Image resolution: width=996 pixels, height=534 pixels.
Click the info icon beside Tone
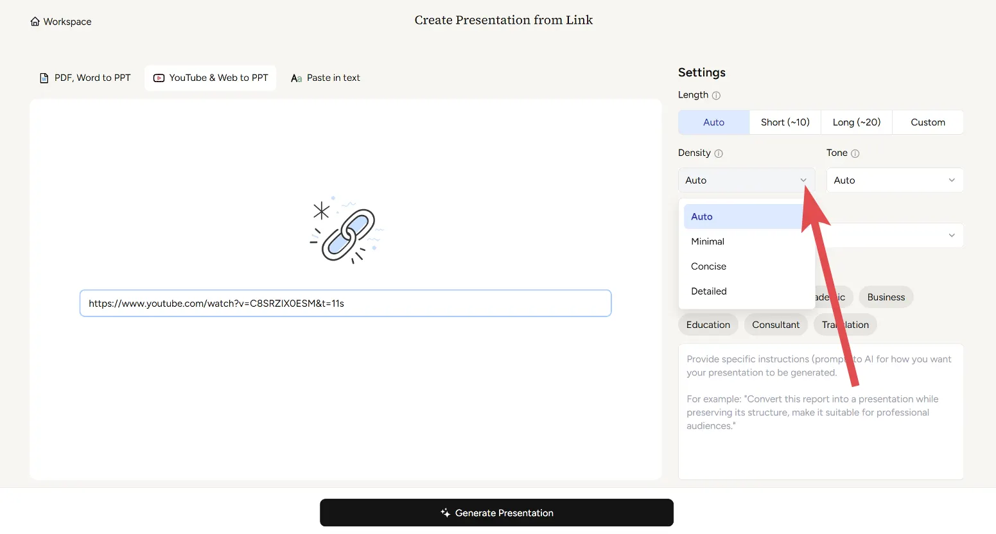coord(855,153)
